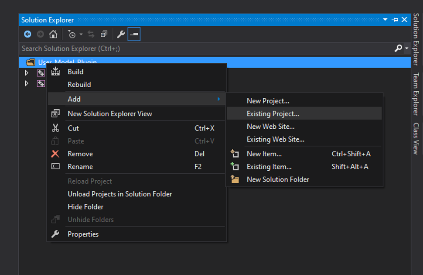This screenshot has height=275, width=423.
Task: Close the Solution Explorer panel
Action: (404, 20)
